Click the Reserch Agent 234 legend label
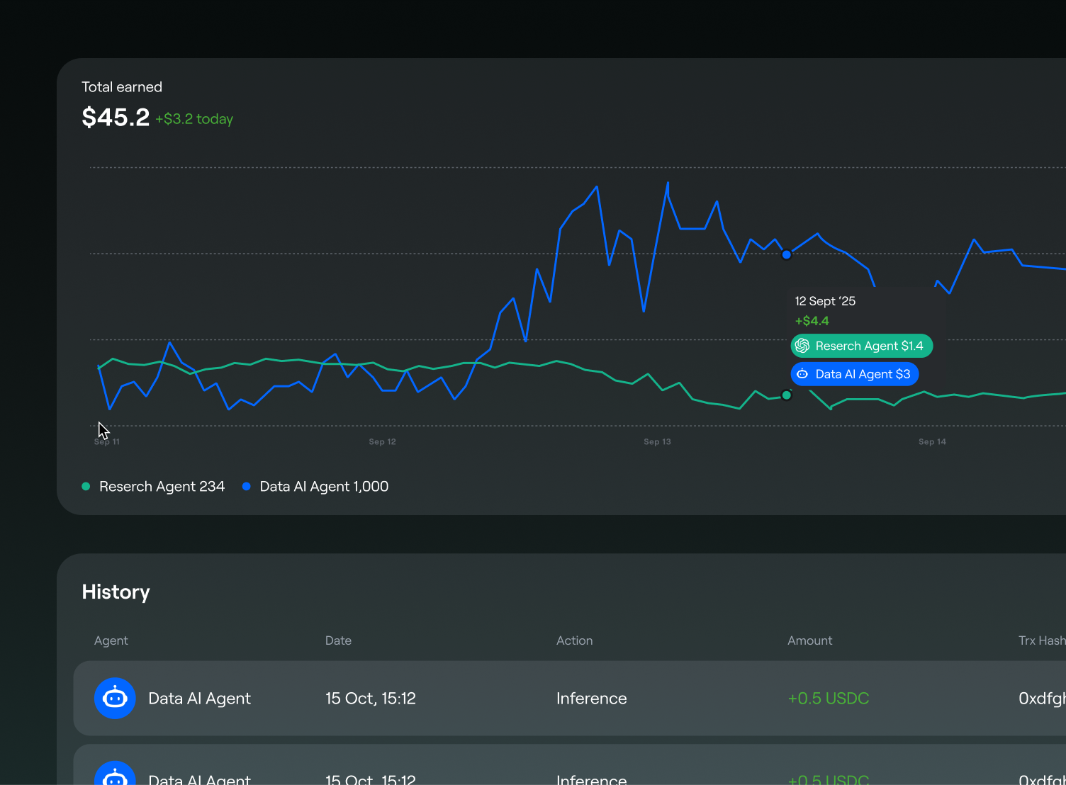This screenshot has height=785, width=1066. tap(162, 487)
